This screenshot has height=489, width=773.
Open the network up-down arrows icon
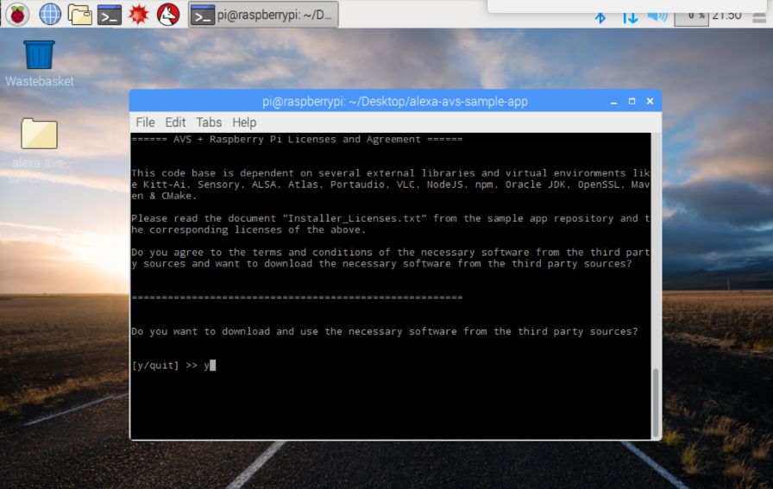630,18
